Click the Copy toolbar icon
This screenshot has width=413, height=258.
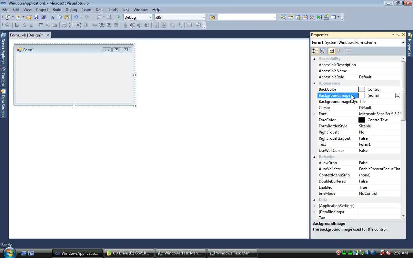coord(59,17)
